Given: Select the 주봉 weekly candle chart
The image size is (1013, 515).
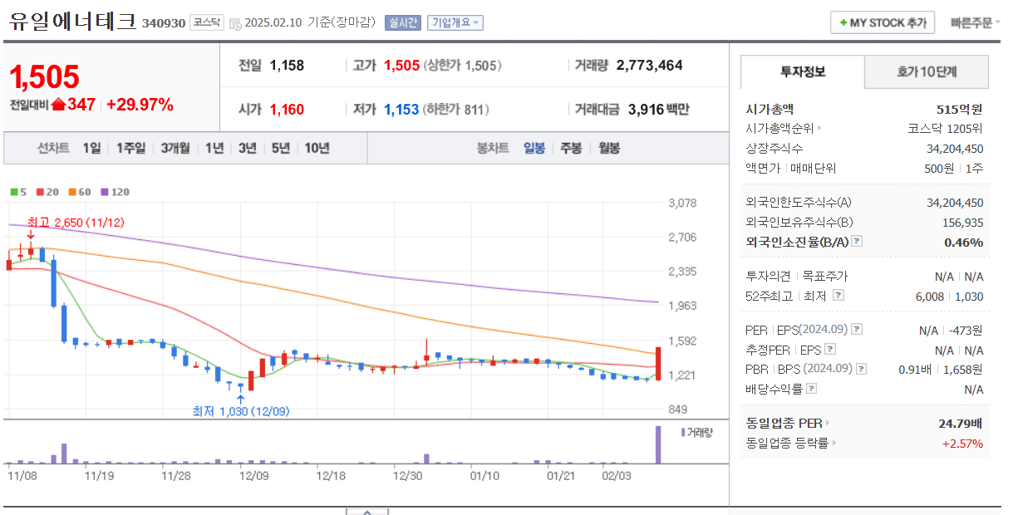Looking at the screenshot, I should 571,149.
